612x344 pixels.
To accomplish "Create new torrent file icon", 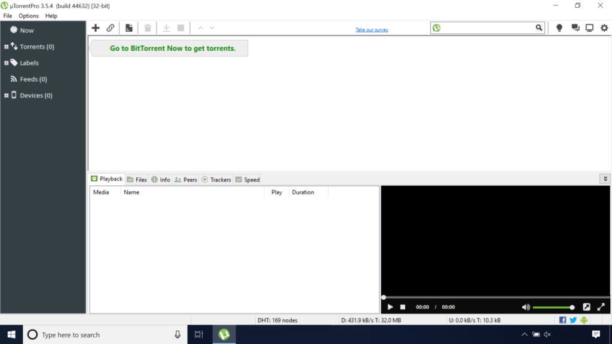I will 129,27.
